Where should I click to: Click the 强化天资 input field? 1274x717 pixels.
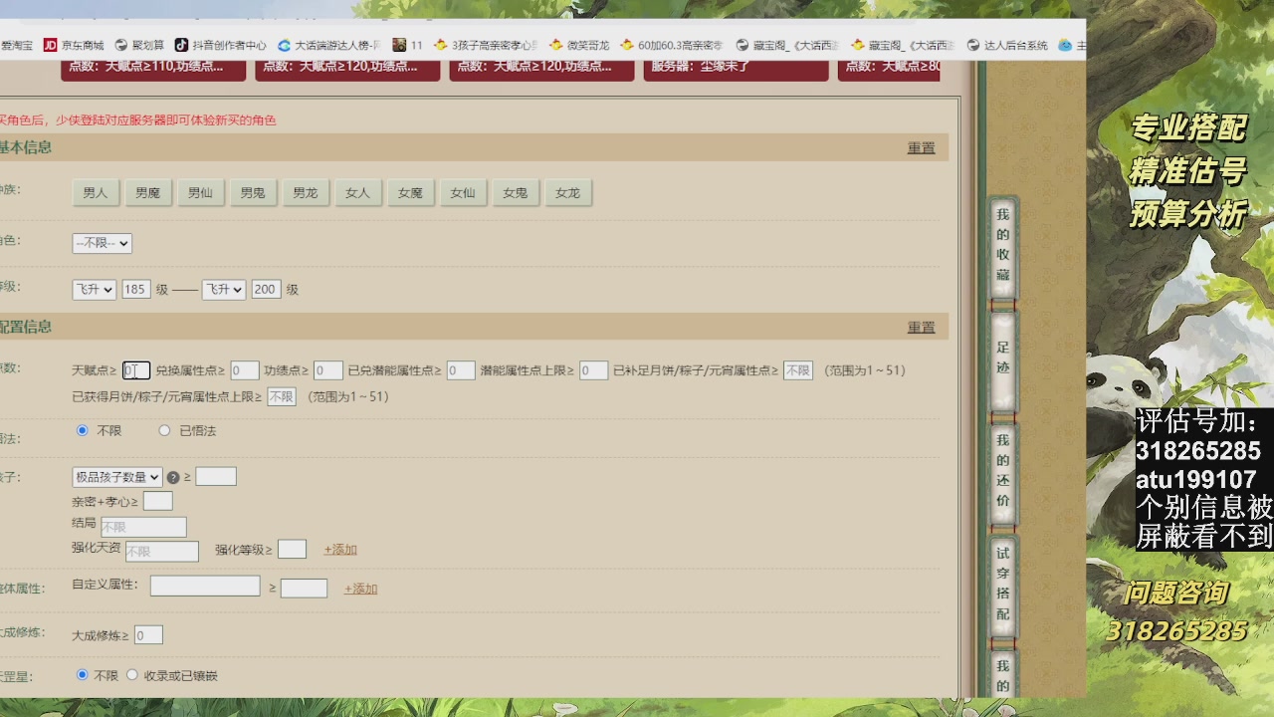tap(162, 551)
